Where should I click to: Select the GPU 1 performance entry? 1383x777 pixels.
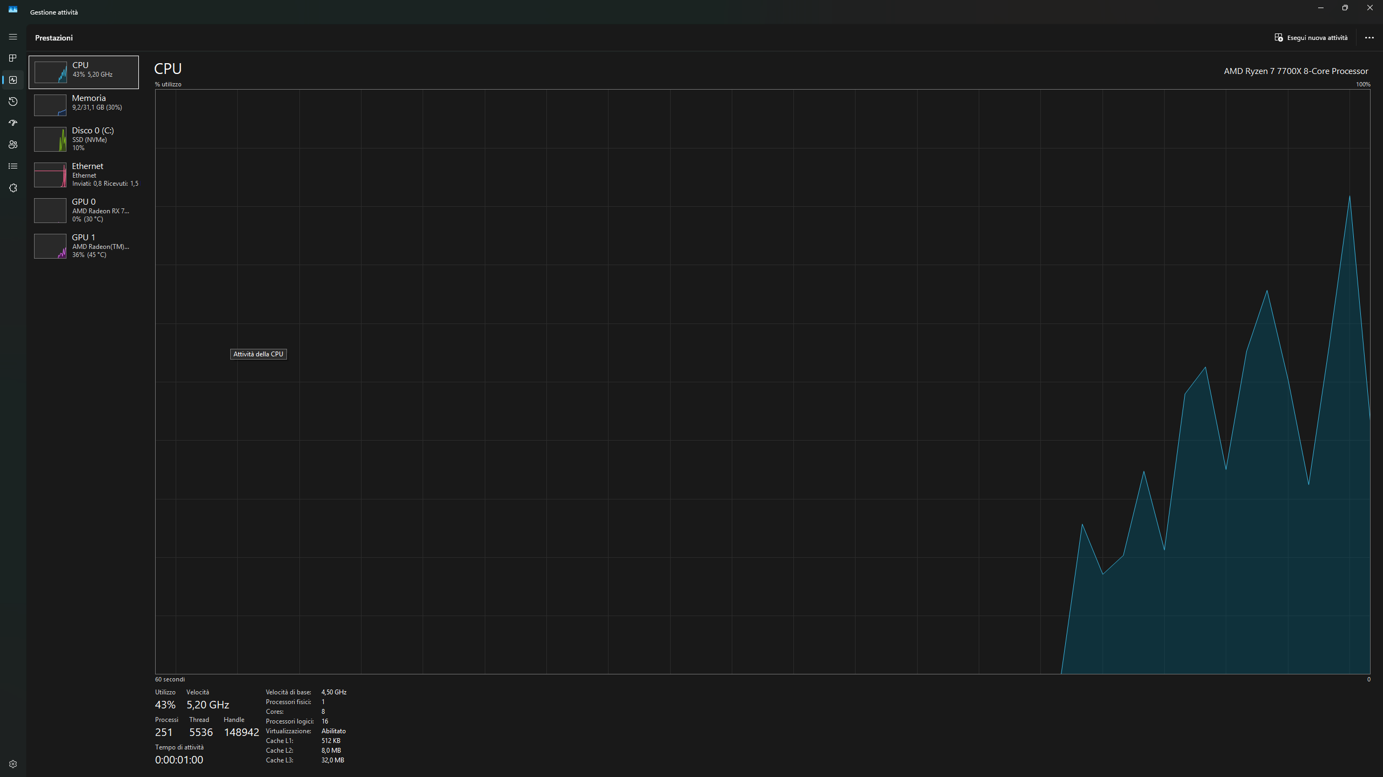point(84,246)
